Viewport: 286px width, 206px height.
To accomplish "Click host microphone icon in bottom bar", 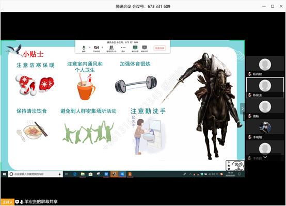I will click(22, 202).
